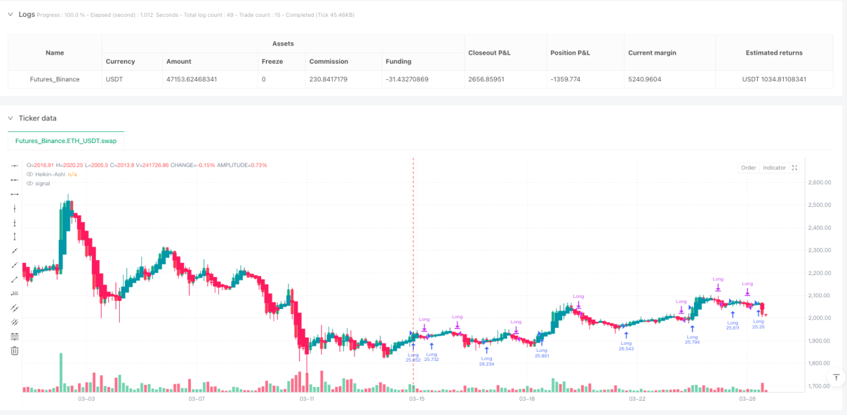Collapse the Ticker data section
This screenshot has height=415, width=847.
[x=10, y=118]
